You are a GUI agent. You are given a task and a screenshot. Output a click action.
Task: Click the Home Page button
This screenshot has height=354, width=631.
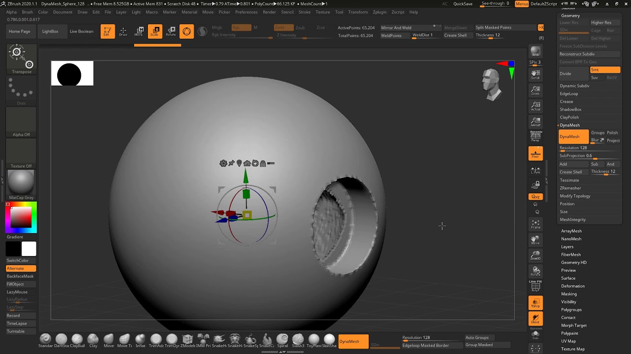coord(19,31)
